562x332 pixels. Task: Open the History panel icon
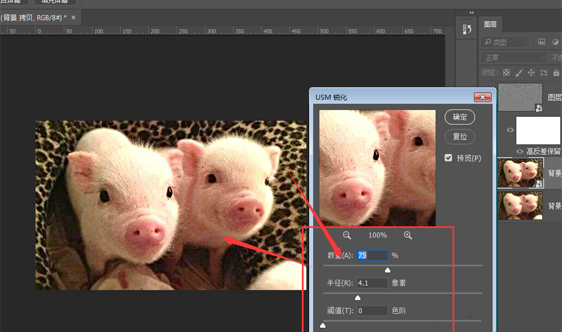(467, 29)
